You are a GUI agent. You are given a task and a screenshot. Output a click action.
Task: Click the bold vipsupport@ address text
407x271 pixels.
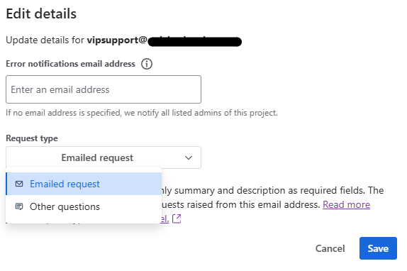[x=117, y=40]
